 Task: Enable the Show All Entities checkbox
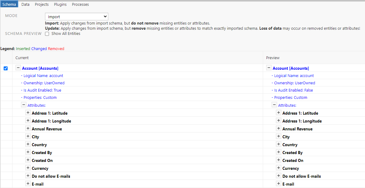(47, 34)
